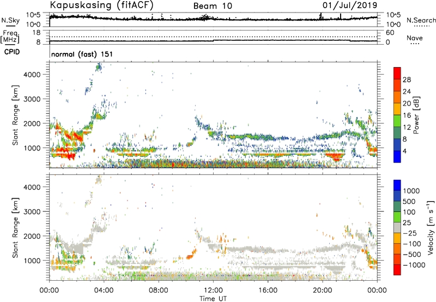Screen dimensions: 436x302
Task: Click the '100' velocity colorbar value
Action: click(409, 212)
